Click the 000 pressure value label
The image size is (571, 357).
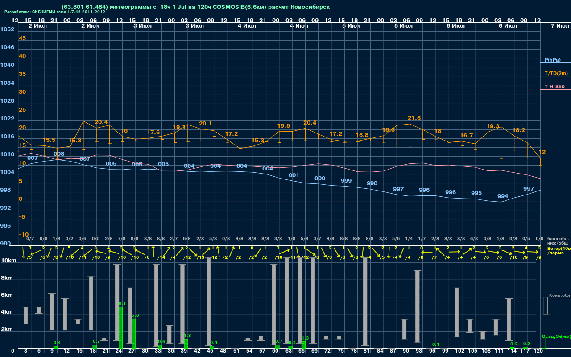[320, 178]
